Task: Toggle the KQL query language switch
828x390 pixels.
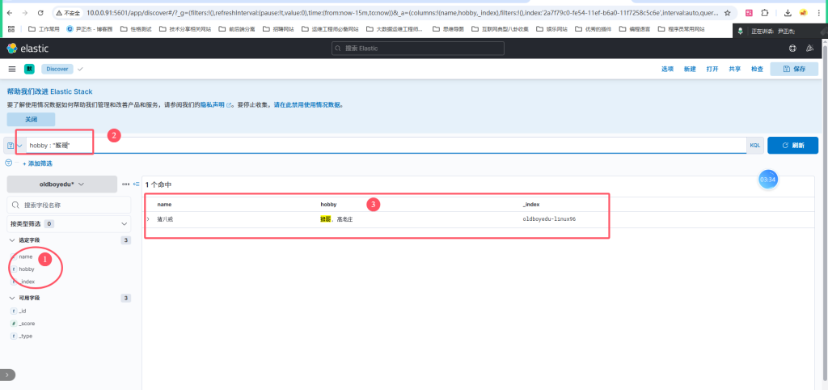Action: pyautogui.click(x=755, y=146)
